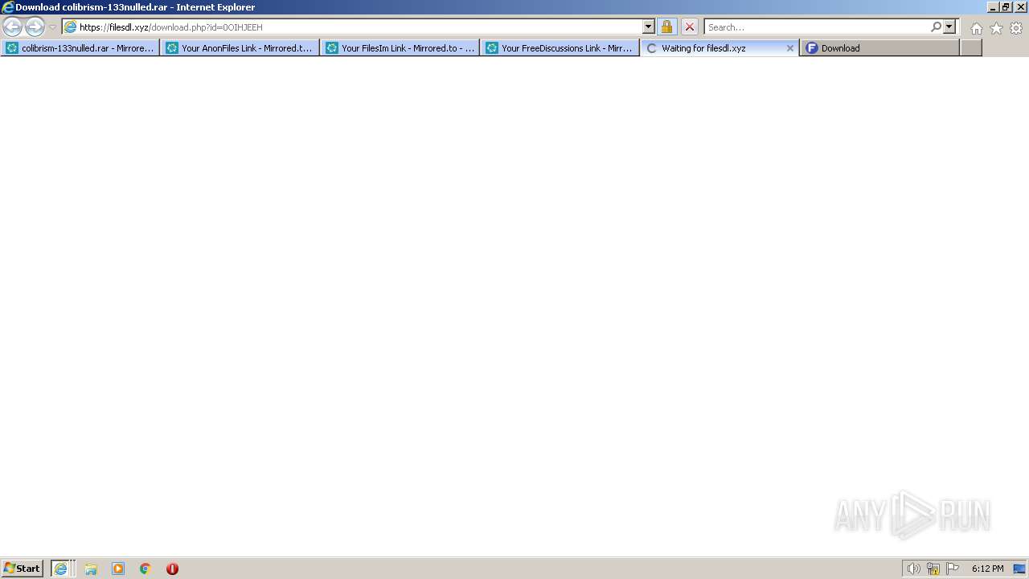Click the 6:12 PM system clock
1029x579 pixels.
tap(987, 569)
